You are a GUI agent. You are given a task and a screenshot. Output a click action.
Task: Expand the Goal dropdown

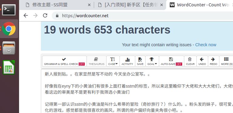point(152,61)
